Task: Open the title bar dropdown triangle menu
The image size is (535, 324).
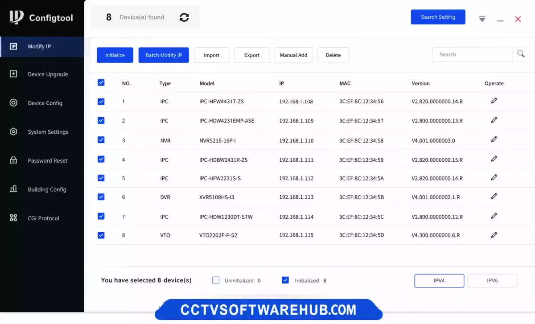Action: pyautogui.click(x=482, y=19)
